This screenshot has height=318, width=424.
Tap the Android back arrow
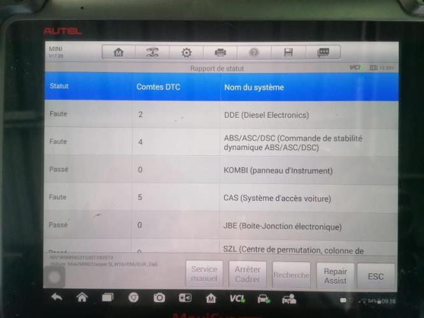tap(57, 298)
